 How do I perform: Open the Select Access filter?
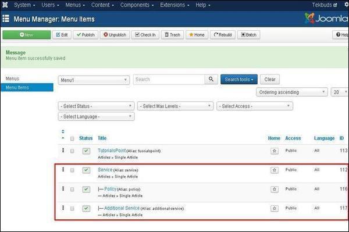click(255, 106)
